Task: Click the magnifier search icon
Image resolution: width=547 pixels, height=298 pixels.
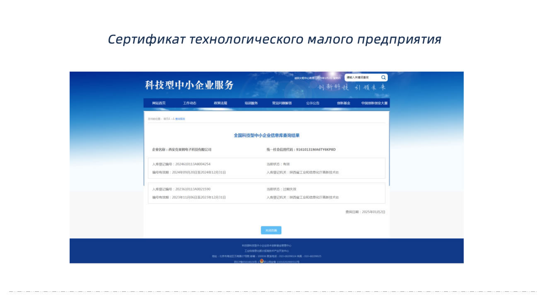Action: click(x=383, y=77)
